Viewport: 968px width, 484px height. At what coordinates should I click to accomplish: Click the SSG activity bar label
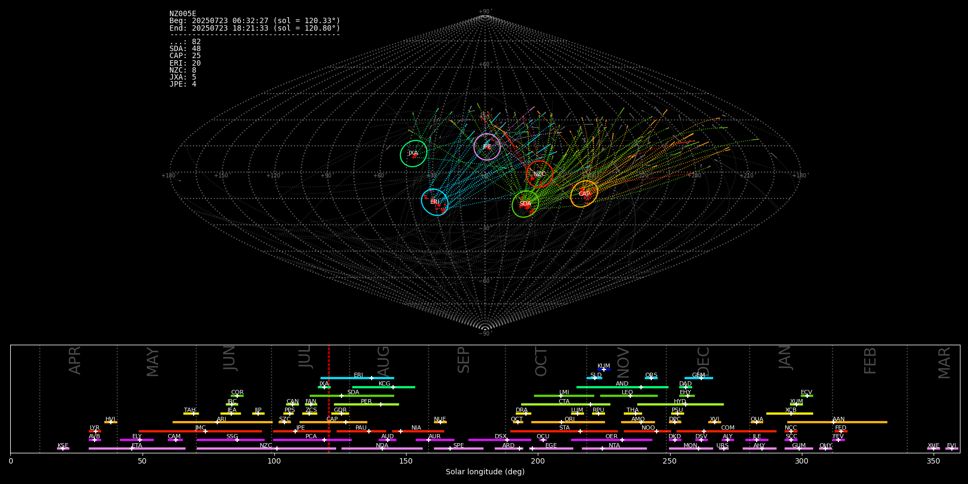click(232, 437)
